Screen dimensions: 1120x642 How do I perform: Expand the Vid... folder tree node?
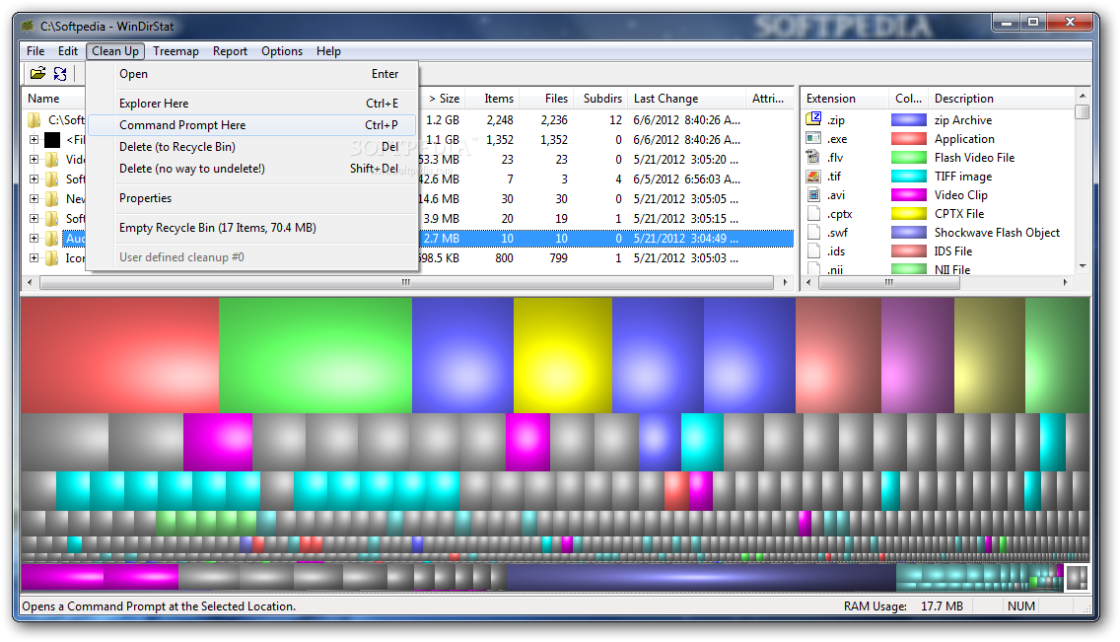pos(34,159)
